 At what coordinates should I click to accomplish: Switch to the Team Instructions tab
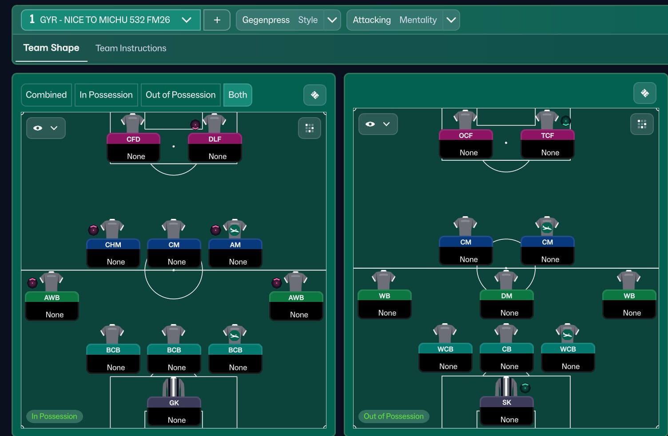[x=131, y=48]
